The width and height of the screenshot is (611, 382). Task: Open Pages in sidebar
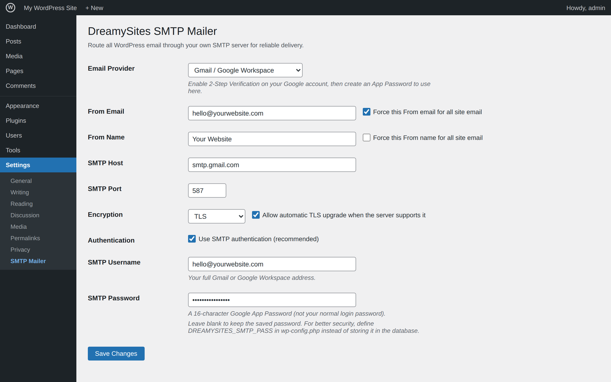pyautogui.click(x=38, y=71)
